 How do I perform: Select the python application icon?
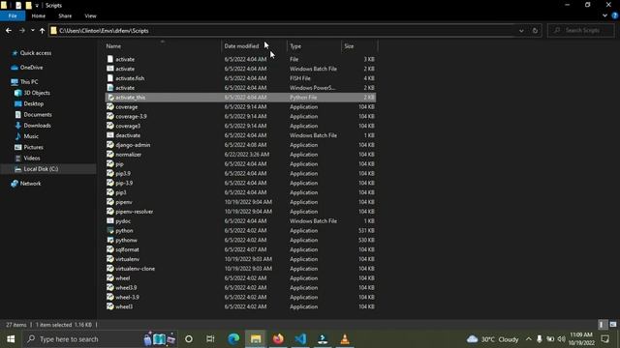(x=110, y=230)
